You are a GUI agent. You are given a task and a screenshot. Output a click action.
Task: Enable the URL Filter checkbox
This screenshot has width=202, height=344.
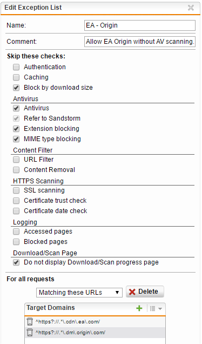coord(16,160)
